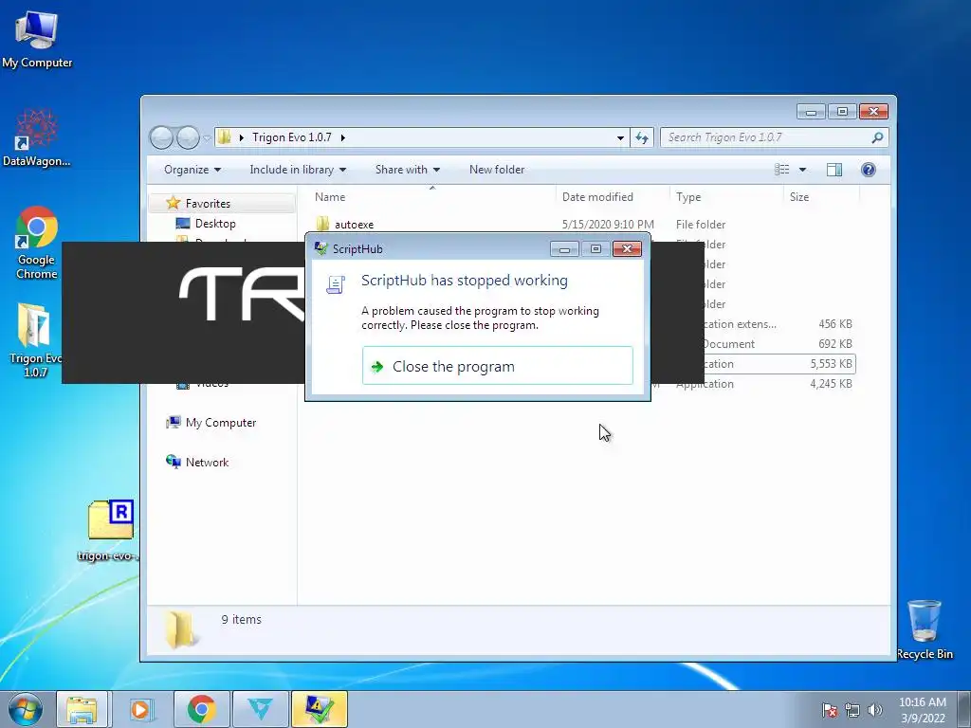This screenshot has width=971, height=728.
Task: Refresh the Trigon Evo 1.0.7 folder view
Action: (642, 137)
